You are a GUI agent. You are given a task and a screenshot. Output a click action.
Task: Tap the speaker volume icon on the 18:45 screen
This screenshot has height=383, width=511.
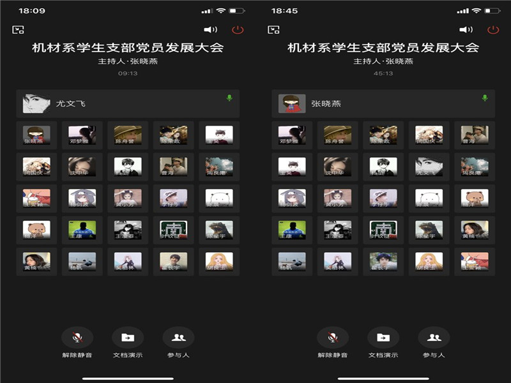[x=466, y=29]
